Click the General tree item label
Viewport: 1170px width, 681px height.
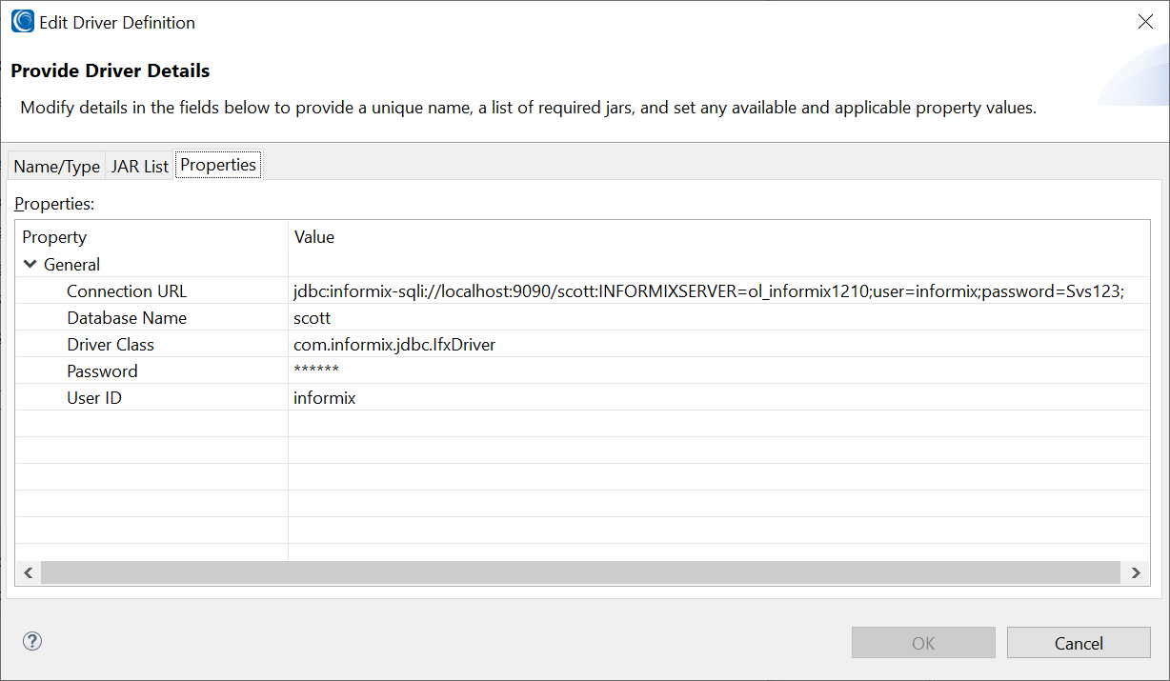coord(72,264)
